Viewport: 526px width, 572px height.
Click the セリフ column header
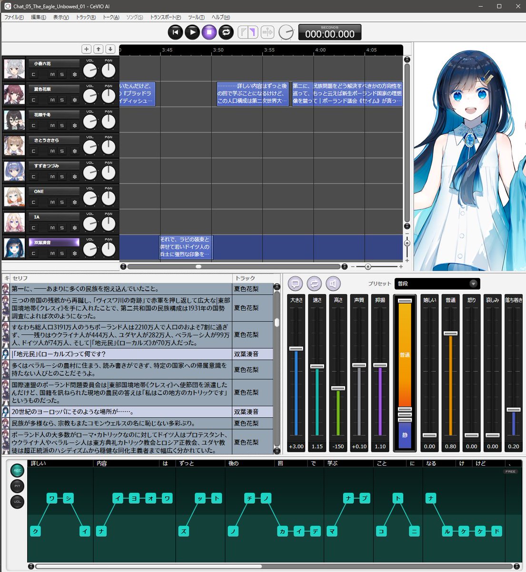click(x=121, y=278)
